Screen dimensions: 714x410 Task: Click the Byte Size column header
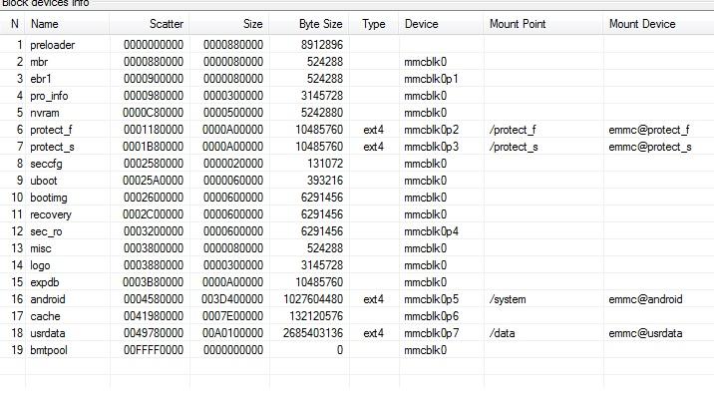click(x=309, y=24)
